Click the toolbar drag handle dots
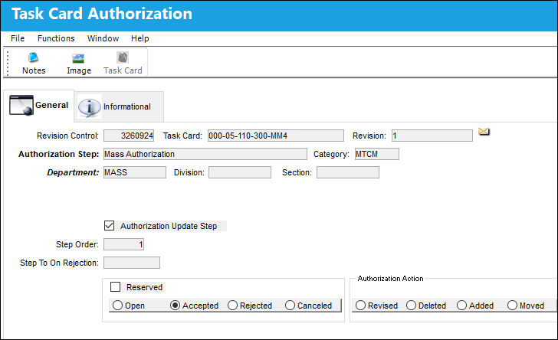Viewport: 558px width, 340px height. tap(8, 63)
